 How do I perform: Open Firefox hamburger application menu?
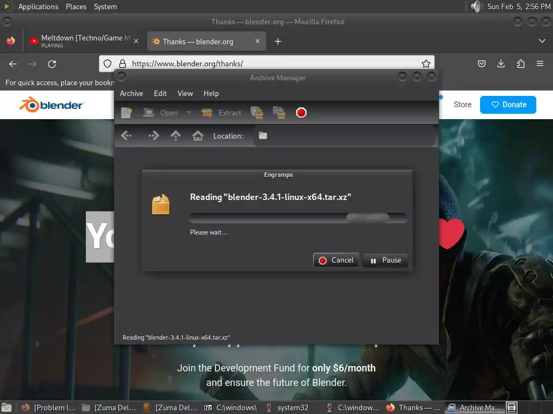coord(540,64)
